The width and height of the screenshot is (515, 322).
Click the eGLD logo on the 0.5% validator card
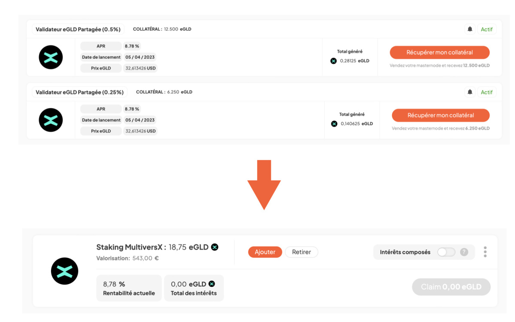(51, 57)
